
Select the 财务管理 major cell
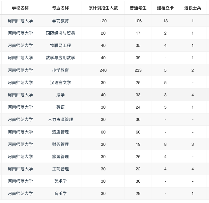60,144
